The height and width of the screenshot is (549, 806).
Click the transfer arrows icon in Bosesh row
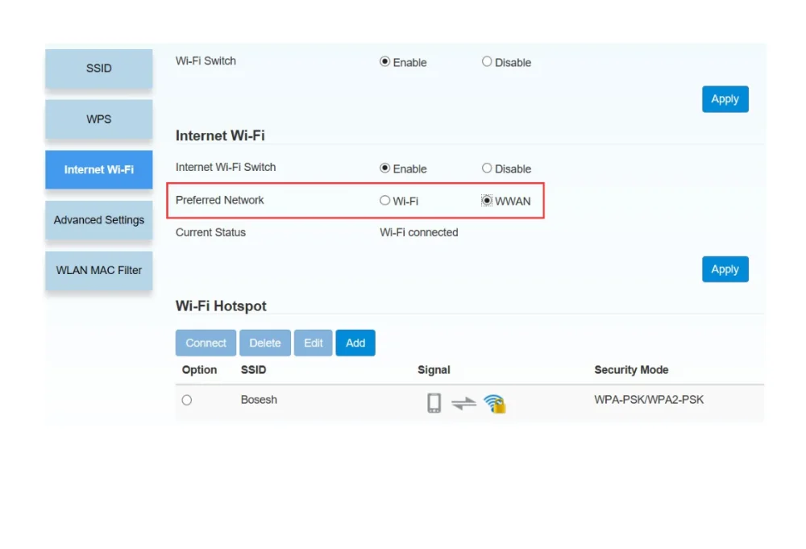tap(463, 403)
